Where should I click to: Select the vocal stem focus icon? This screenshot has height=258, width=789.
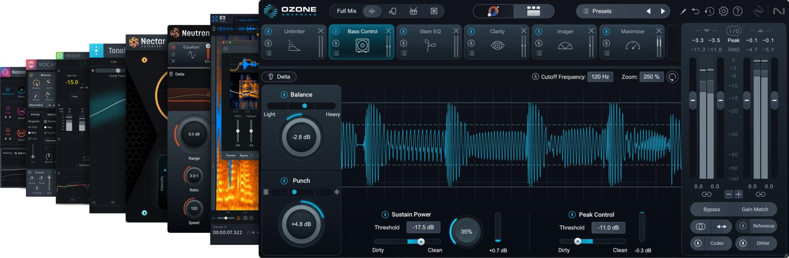[393, 11]
